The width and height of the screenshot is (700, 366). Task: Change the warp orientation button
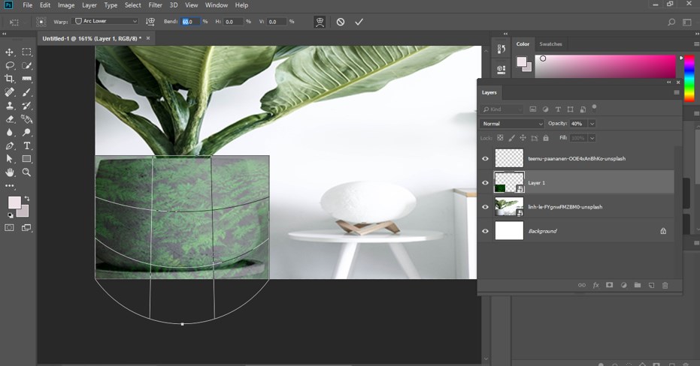[x=150, y=22]
